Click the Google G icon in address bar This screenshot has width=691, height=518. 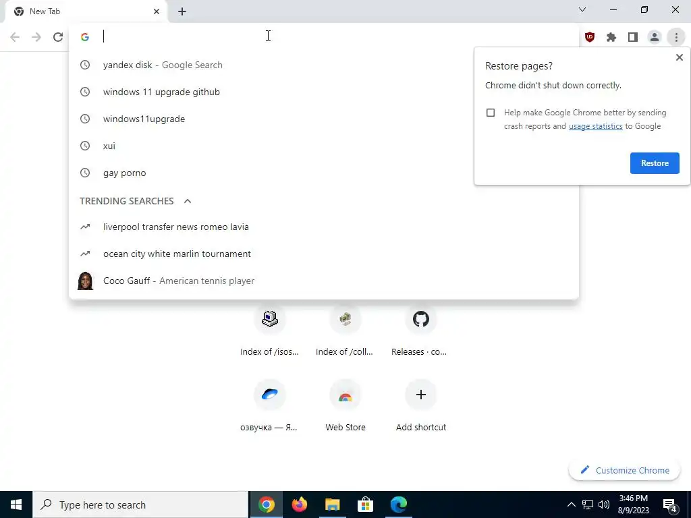click(x=85, y=37)
